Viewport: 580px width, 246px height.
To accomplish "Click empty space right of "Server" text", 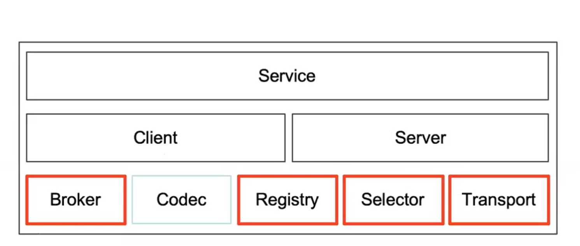I will click(x=498, y=138).
